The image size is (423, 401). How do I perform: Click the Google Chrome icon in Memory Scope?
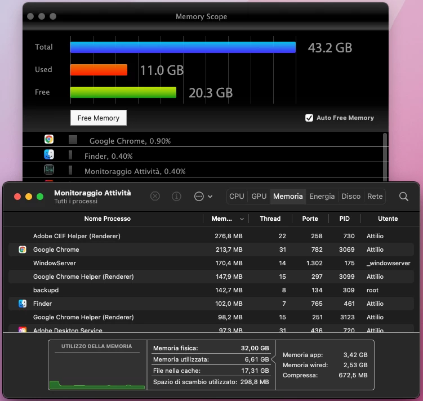(x=49, y=139)
